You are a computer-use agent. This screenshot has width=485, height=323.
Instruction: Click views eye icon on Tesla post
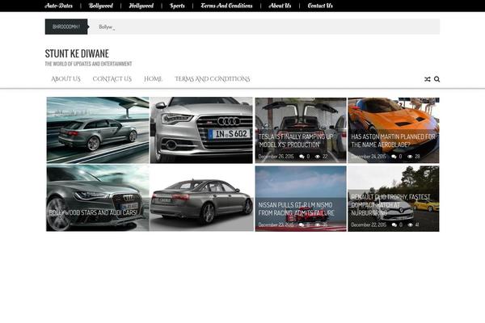pyautogui.click(x=318, y=157)
